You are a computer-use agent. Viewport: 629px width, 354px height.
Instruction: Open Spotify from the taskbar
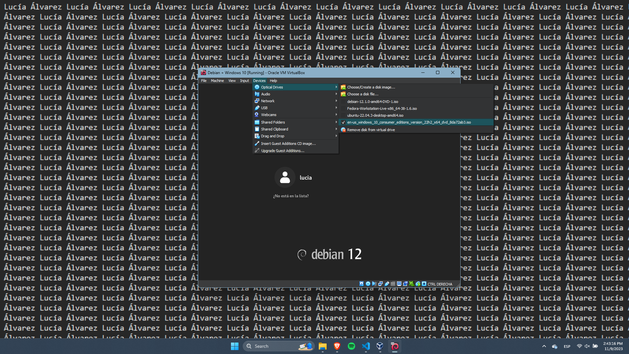coord(351,346)
